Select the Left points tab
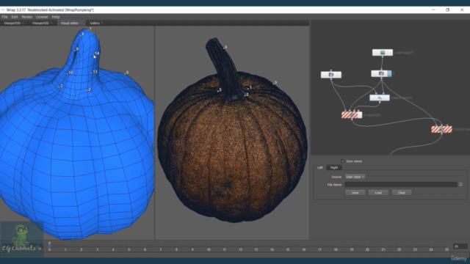The height and width of the screenshot is (264, 470). pos(320,168)
